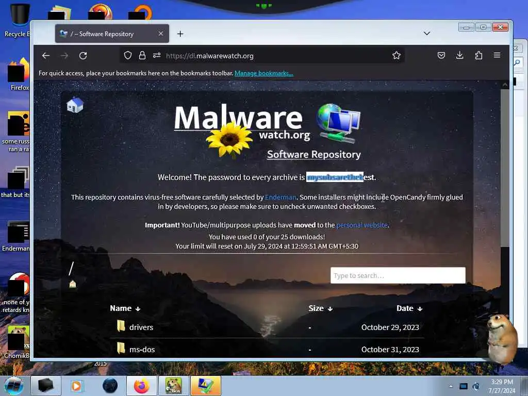The image size is (528, 396).
Task: Click the October 29, 2023 date cell
Action: click(390, 327)
